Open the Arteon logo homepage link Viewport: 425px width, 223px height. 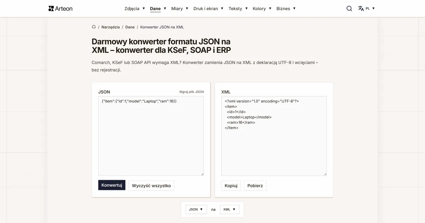click(x=60, y=8)
